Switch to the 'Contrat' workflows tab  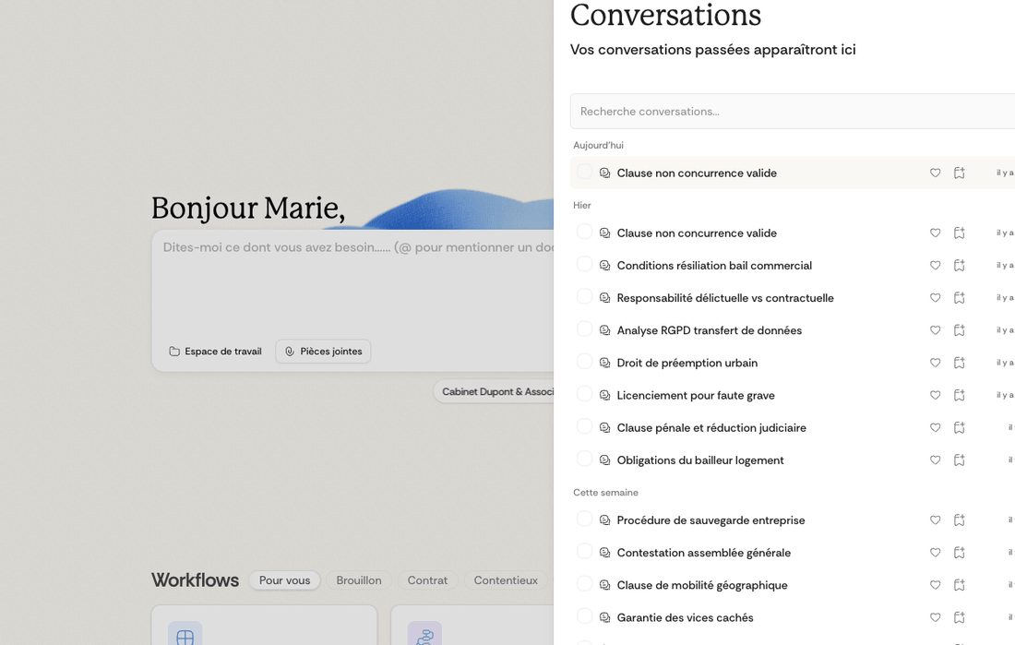coord(428,580)
